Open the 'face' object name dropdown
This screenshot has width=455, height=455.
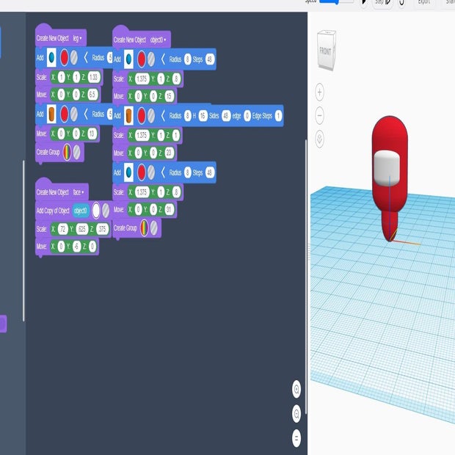(x=80, y=192)
